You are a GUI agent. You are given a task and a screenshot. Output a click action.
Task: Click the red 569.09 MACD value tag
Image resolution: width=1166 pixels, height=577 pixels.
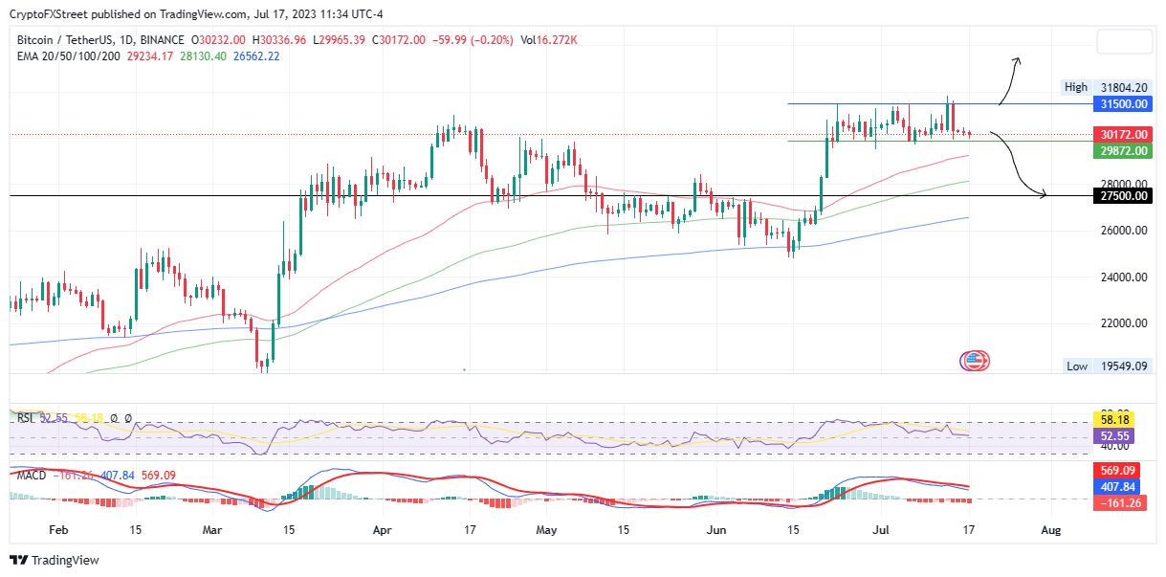pyautogui.click(x=1121, y=471)
